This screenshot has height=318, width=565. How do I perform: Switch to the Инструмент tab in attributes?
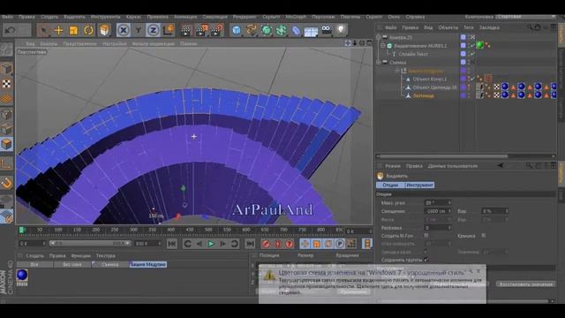(x=419, y=185)
